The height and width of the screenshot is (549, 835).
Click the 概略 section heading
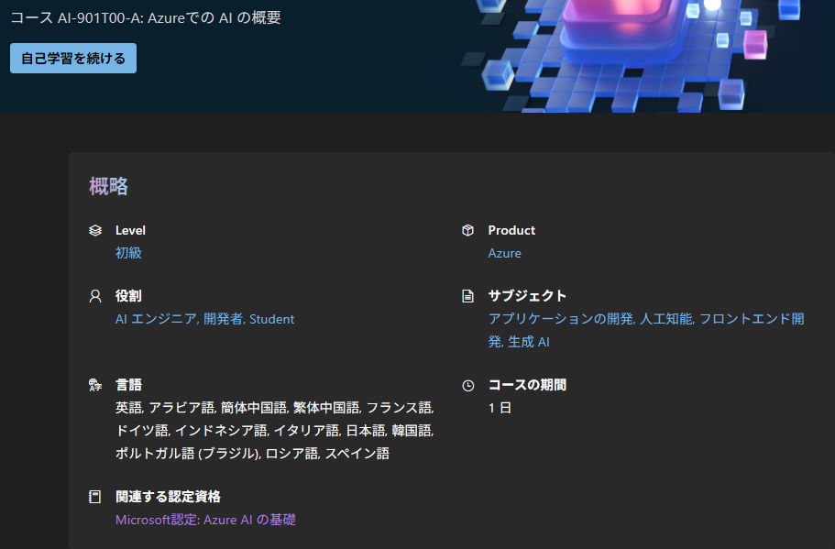click(x=109, y=186)
